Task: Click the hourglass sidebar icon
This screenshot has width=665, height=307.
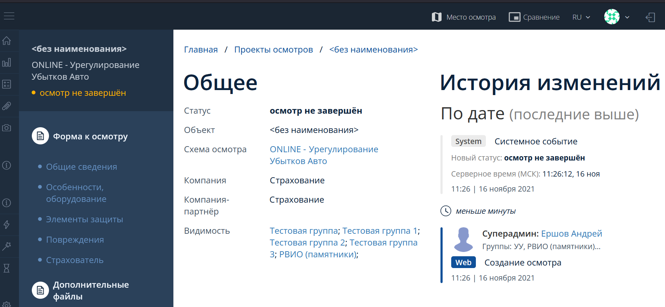Action: click(7, 268)
